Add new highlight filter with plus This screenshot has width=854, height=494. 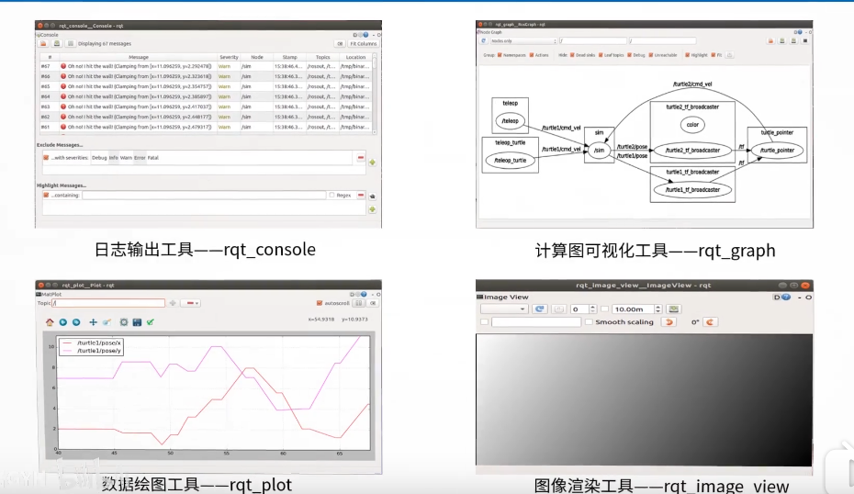(x=373, y=209)
